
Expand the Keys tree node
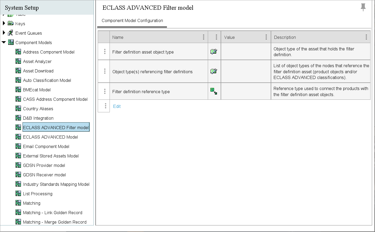(4, 23)
